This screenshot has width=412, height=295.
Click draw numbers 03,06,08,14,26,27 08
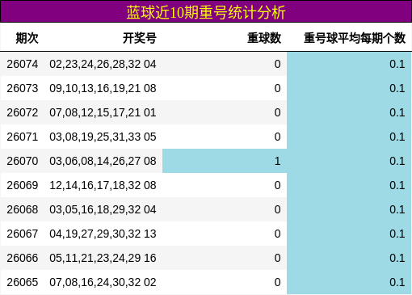pos(103,161)
